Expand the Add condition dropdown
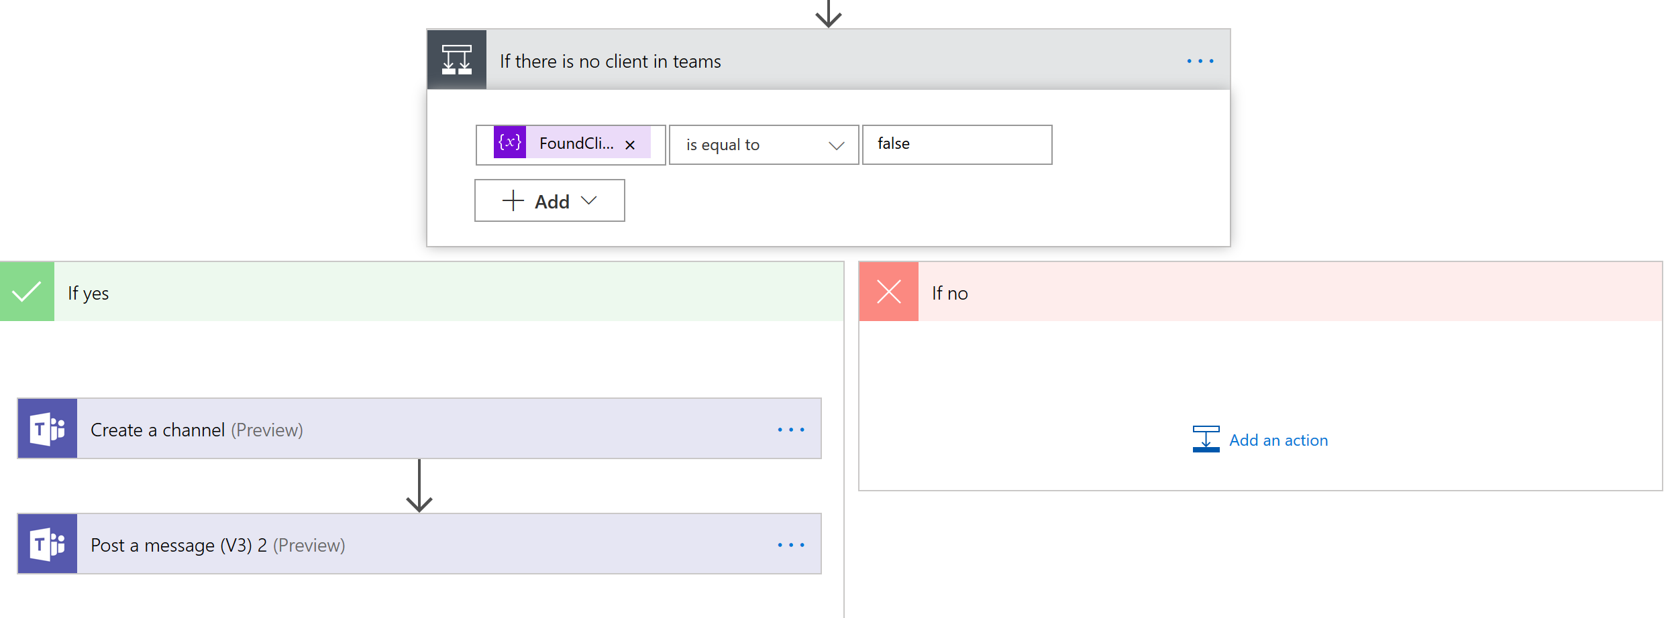Viewport: 1672px width, 618px height. [x=589, y=200]
